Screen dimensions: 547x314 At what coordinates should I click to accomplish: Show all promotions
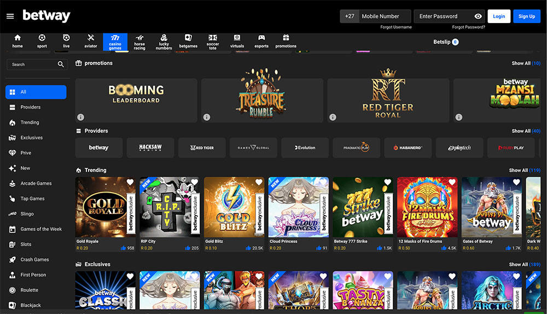[526, 63]
